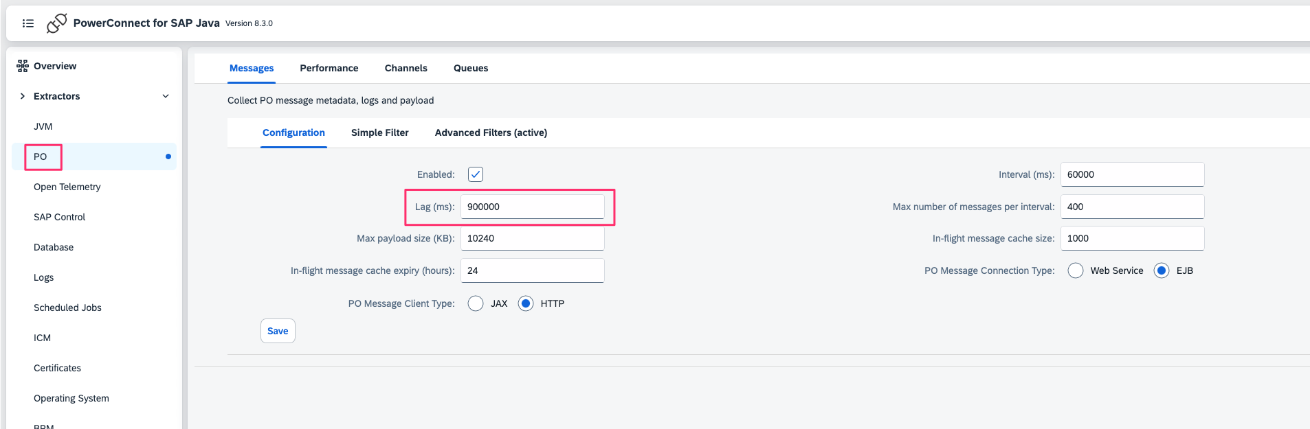Switch to the Performance tab
Screen dimensions: 1310x429
tap(329, 68)
